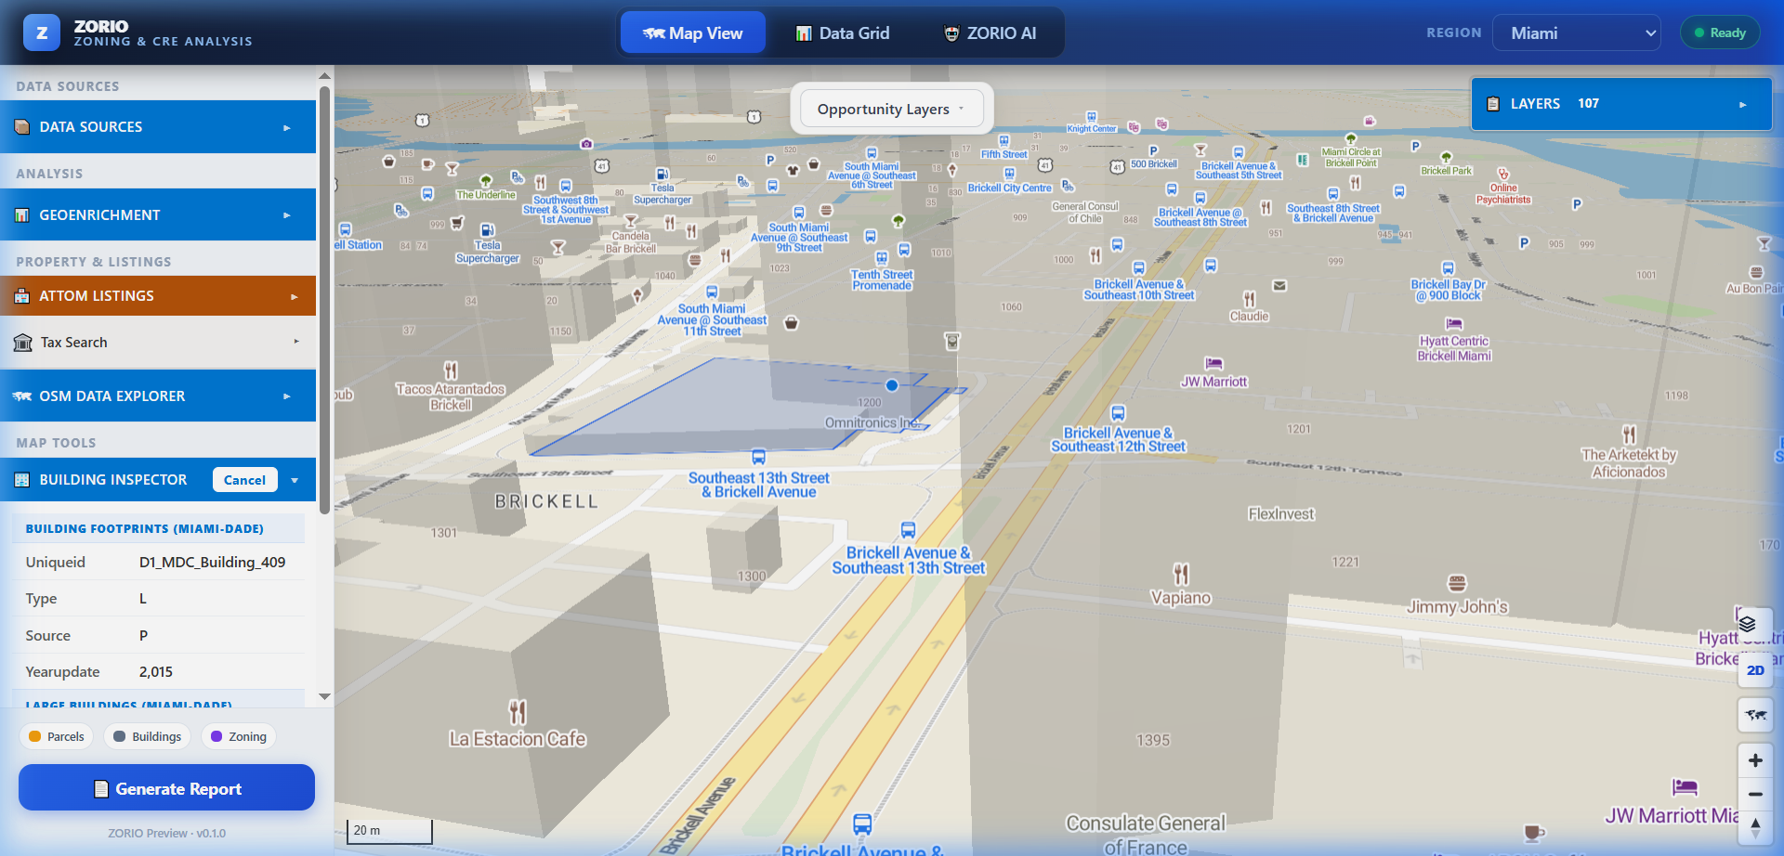
Task: Click the Southeast 13th Street bus stop icon
Action: click(x=759, y=457)
